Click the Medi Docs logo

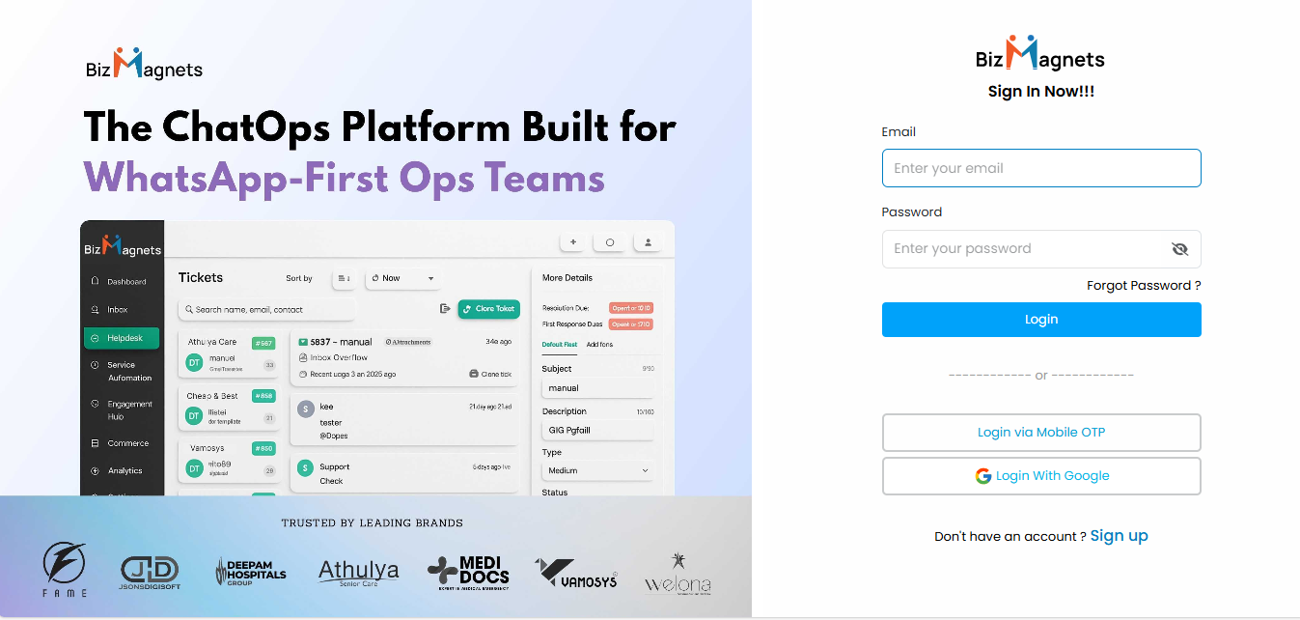pos(468,573)
